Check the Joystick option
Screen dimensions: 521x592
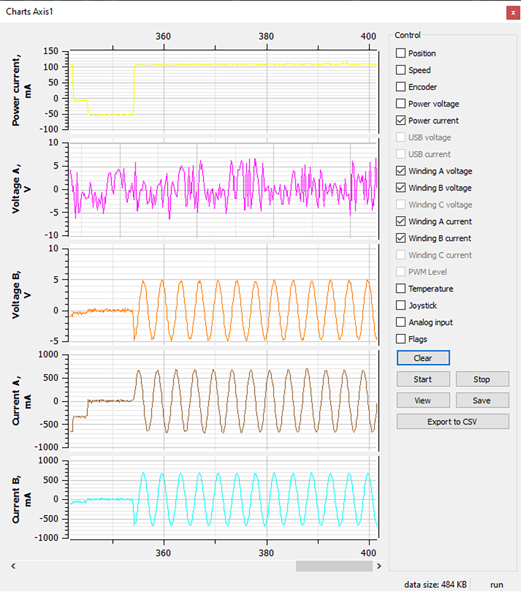(x=401, y=306)
